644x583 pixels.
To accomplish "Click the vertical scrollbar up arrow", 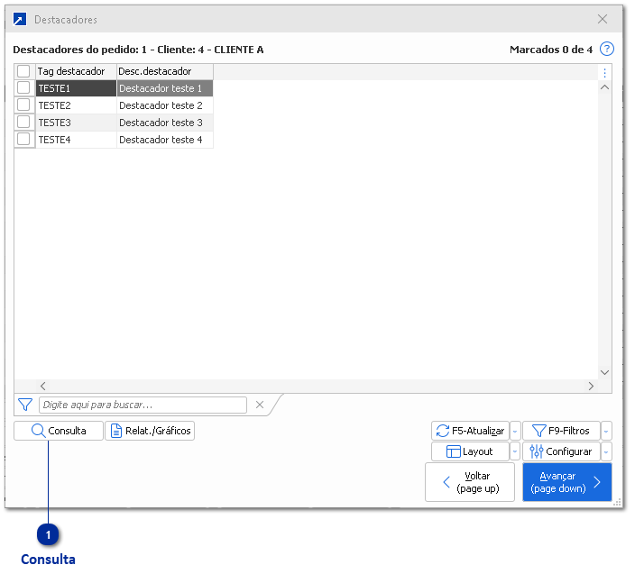I will 604,87.
